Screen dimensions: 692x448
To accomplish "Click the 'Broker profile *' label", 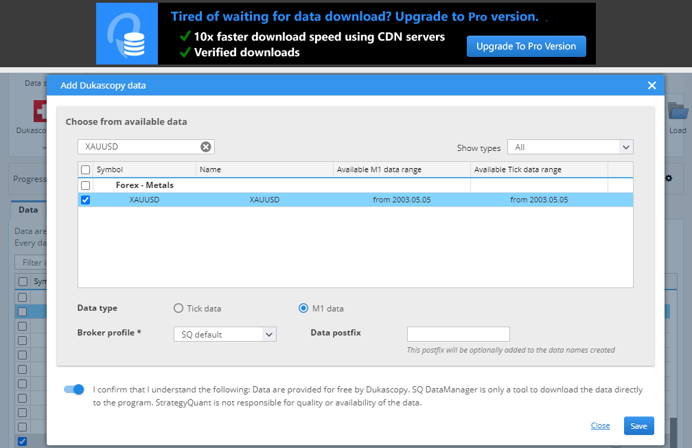I will pyautogui.click(x=109, y=333).
